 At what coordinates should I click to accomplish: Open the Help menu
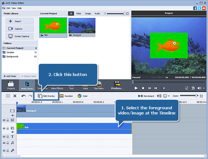point(20,8)
